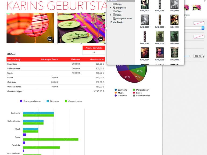Select the Verschiedenes cell 10,00 €

pyautogui.click(x=55, y=87)
